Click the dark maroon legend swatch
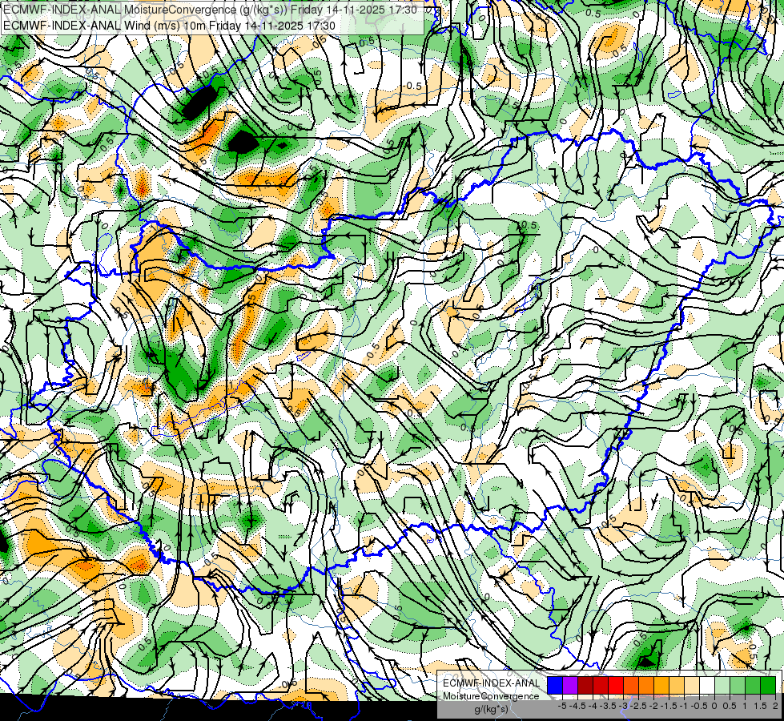The height and width of the screenshot is (721, 784). pos(585,685)
